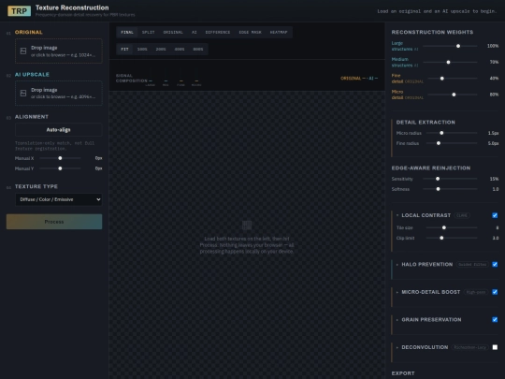The width and height of the screenshot is (505, 379).
Task: Click the Fine radius slider
Action: coord(452,143)
